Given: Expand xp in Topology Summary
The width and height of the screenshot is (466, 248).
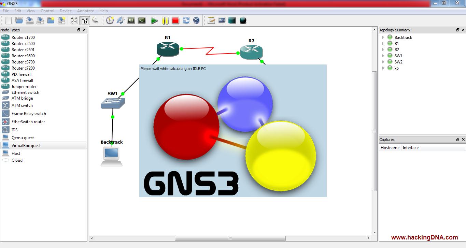Looking at the screenshot, I should 383,68.
